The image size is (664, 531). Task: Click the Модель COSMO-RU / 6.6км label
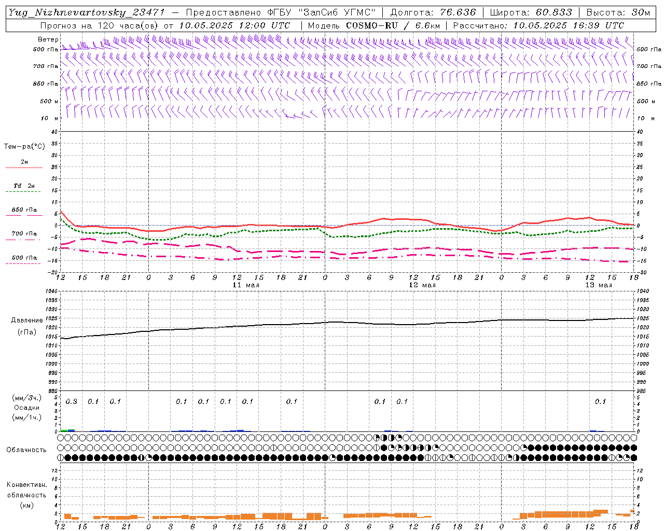(x=374, y=25)
